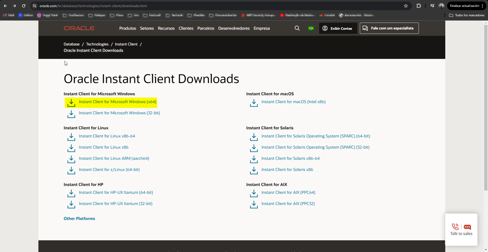Click download icon for Solaris x86-64

254,159
